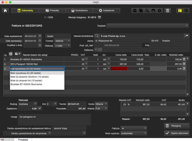Switch to form view yellow icon
The width and height of the screenshot is (192, 141).
click(180, 10)
